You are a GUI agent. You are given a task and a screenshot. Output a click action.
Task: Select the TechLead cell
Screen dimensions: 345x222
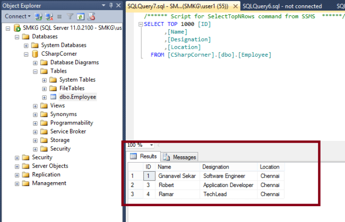pyautogui.click(x=229, y=194)
